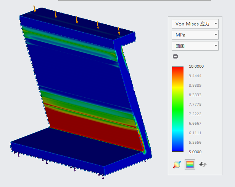Screen dimensions: 235x187
Task: Open the Von Mises stress type dropdown
Action: tap(195, 24)
